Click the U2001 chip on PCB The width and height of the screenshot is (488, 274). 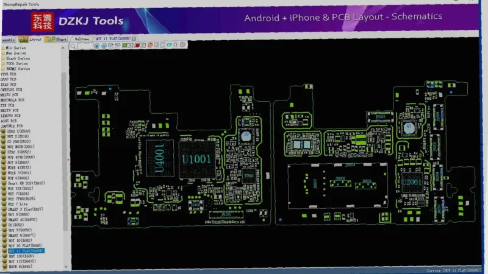(x=412, y=182)
